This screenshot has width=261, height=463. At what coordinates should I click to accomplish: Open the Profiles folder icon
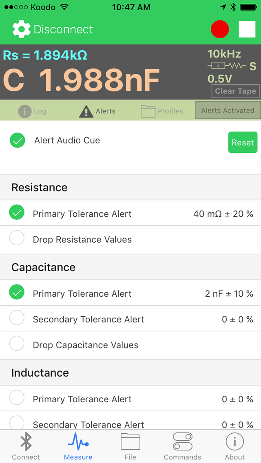[x=148, y=111]
